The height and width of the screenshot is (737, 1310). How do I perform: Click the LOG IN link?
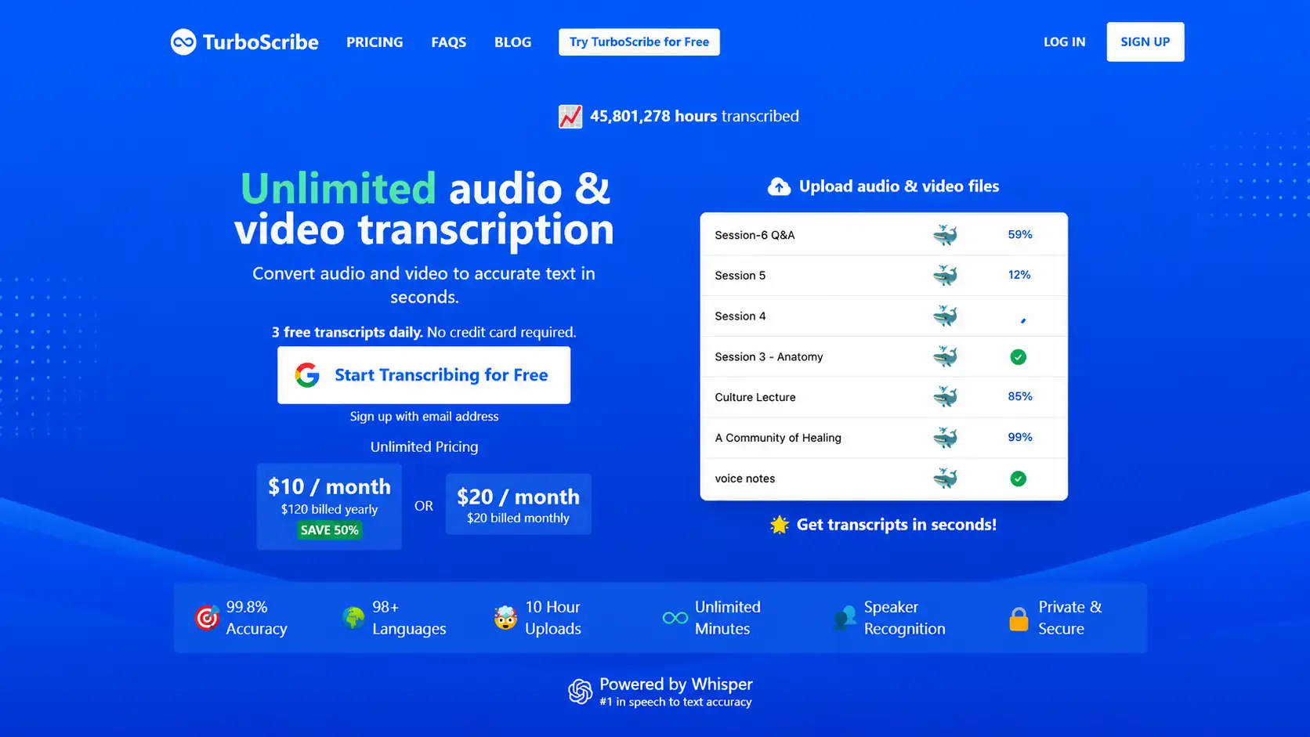(1064, 42)
